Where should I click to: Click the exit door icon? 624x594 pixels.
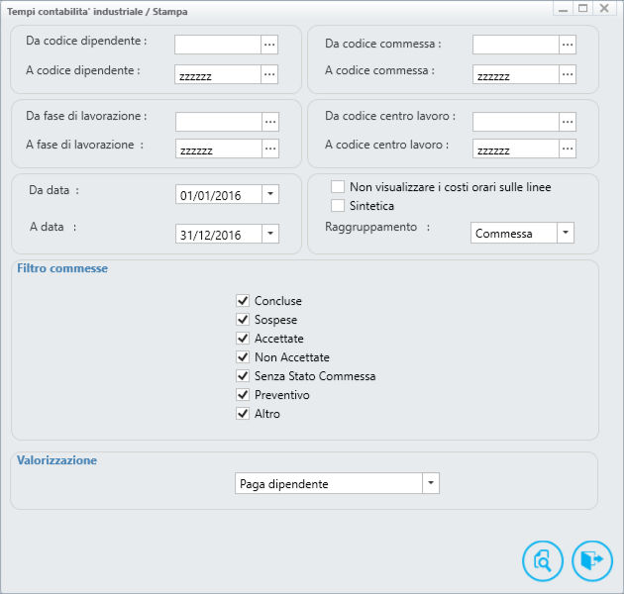click(592, 561)
